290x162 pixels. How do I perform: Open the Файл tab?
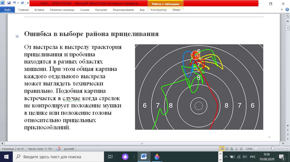[8, 10]
